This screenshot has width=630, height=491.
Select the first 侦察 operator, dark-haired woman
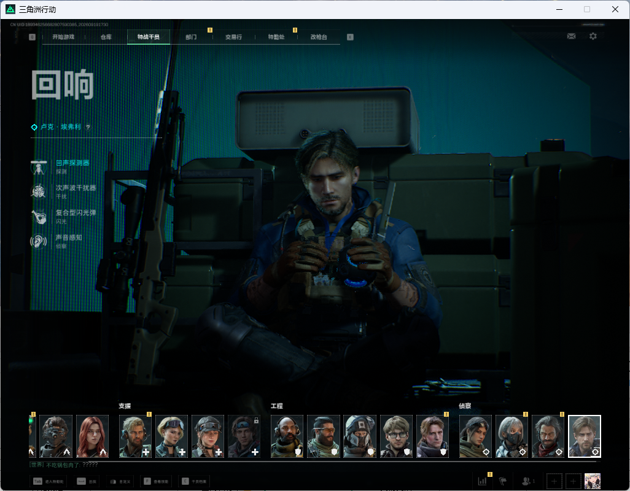coord(475,436)
